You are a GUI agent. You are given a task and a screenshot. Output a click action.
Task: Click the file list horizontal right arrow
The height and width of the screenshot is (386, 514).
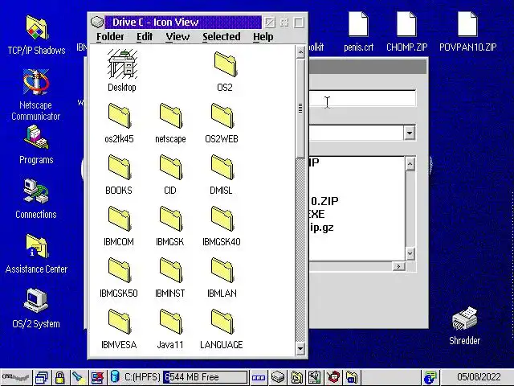398,266
